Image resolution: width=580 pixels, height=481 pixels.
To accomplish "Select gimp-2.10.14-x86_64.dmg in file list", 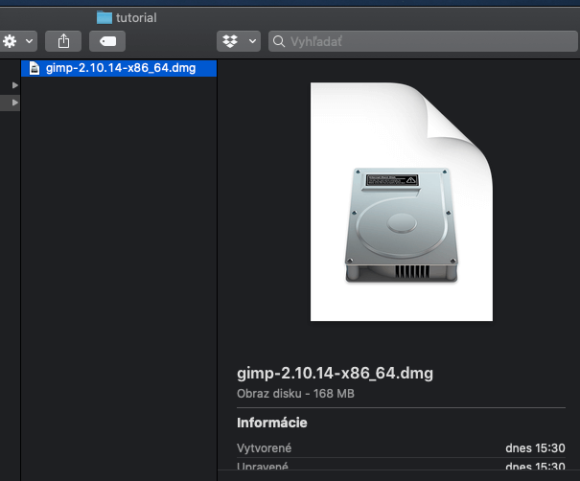I will pyautogui.click(x=119, y=68).
